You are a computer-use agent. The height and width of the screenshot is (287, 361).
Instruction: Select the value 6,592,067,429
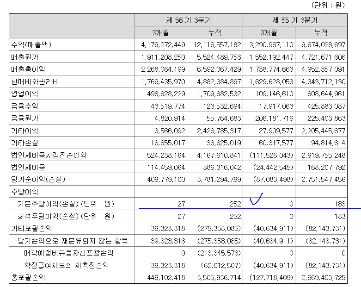[219, 69]
